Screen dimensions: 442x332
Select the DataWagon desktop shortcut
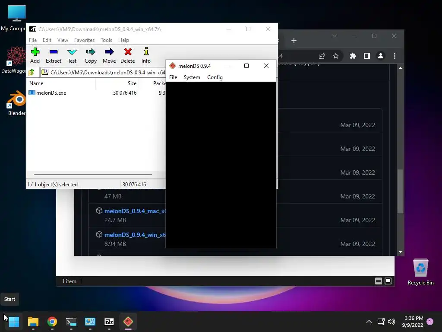coord(13,60)
